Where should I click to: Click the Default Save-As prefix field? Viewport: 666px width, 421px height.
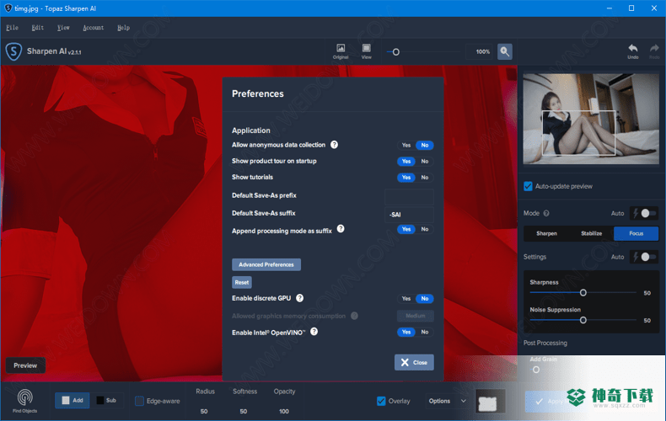[x=409, y=196]
